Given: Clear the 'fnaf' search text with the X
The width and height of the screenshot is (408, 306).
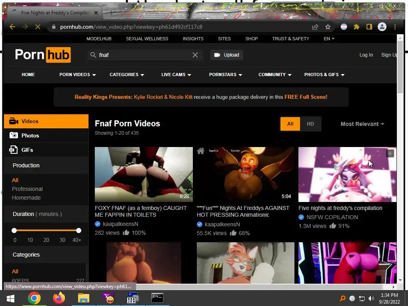Looking at the screenshot, I should [195, 55].
